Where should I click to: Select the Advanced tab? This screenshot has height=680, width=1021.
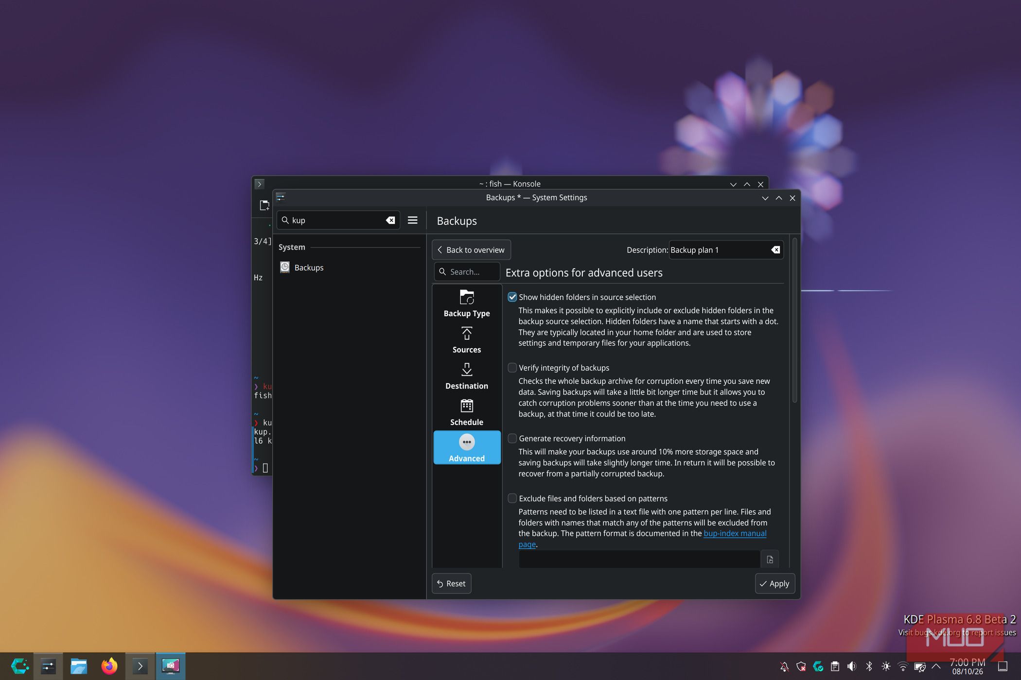(x=467, y=447)
